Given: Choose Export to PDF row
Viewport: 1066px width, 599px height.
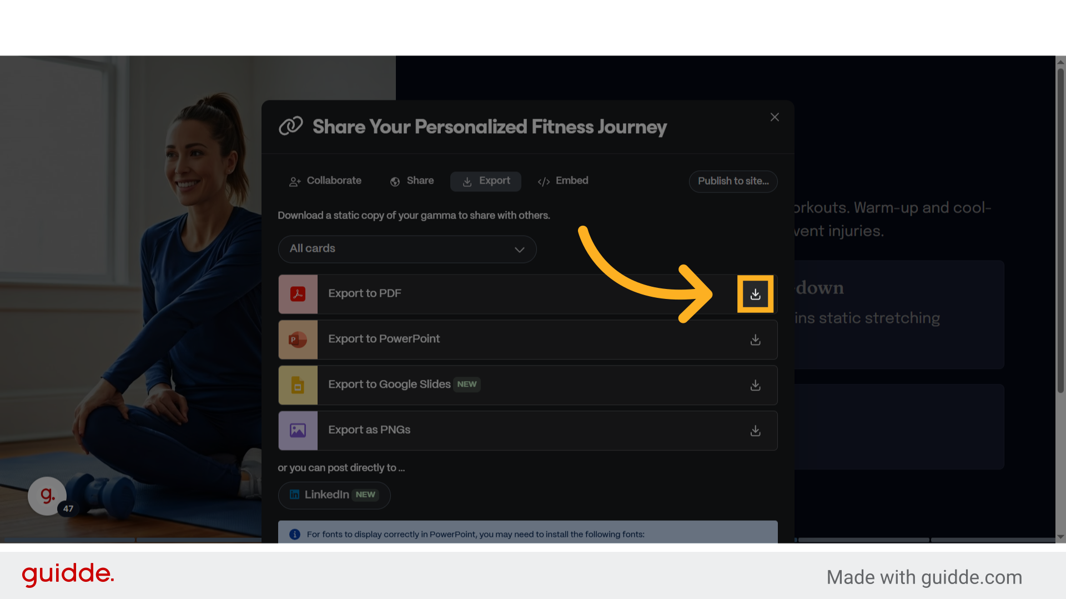Looking at the screenshot, I should 528,294.
